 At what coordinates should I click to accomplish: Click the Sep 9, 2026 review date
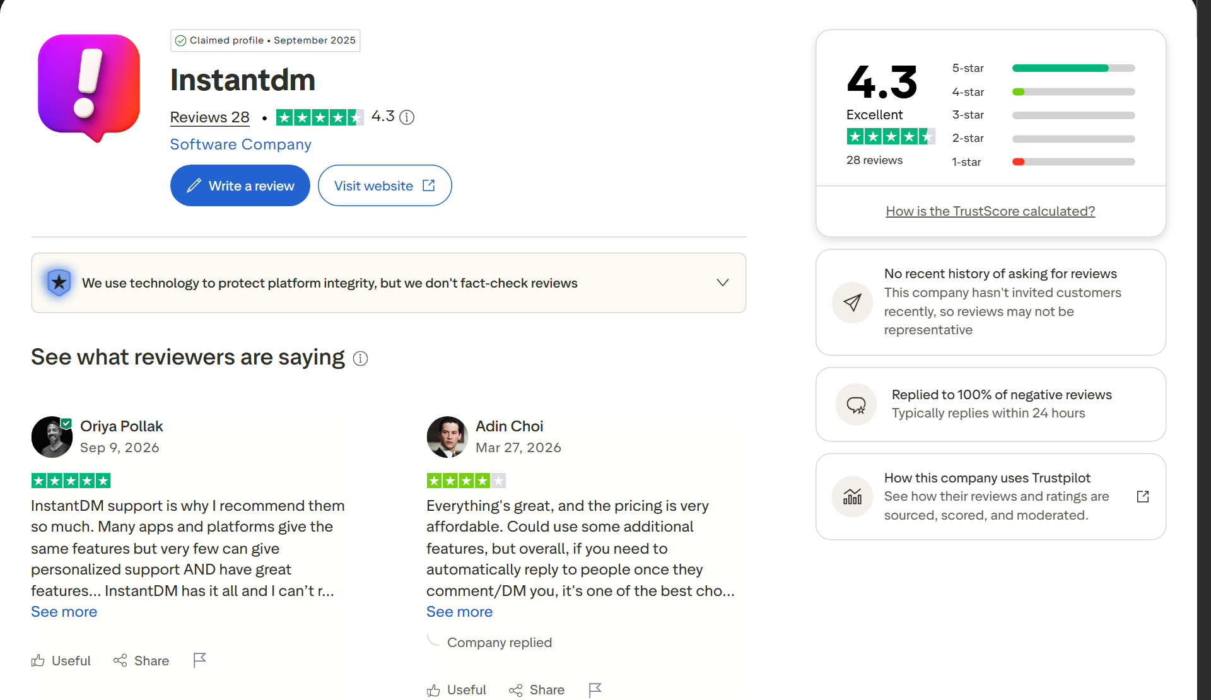(x=120, y=448)
